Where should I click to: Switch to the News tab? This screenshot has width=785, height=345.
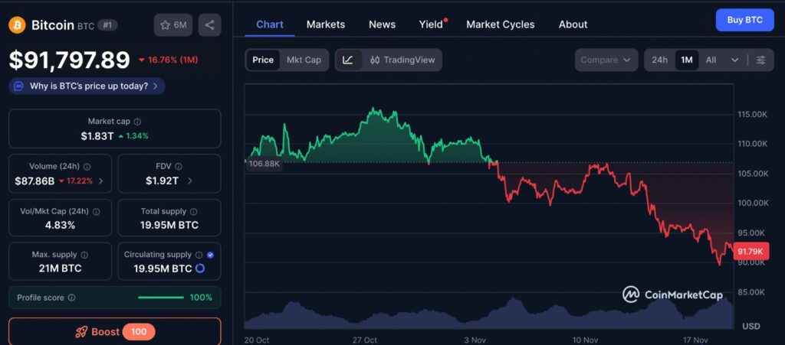point(382,24)
